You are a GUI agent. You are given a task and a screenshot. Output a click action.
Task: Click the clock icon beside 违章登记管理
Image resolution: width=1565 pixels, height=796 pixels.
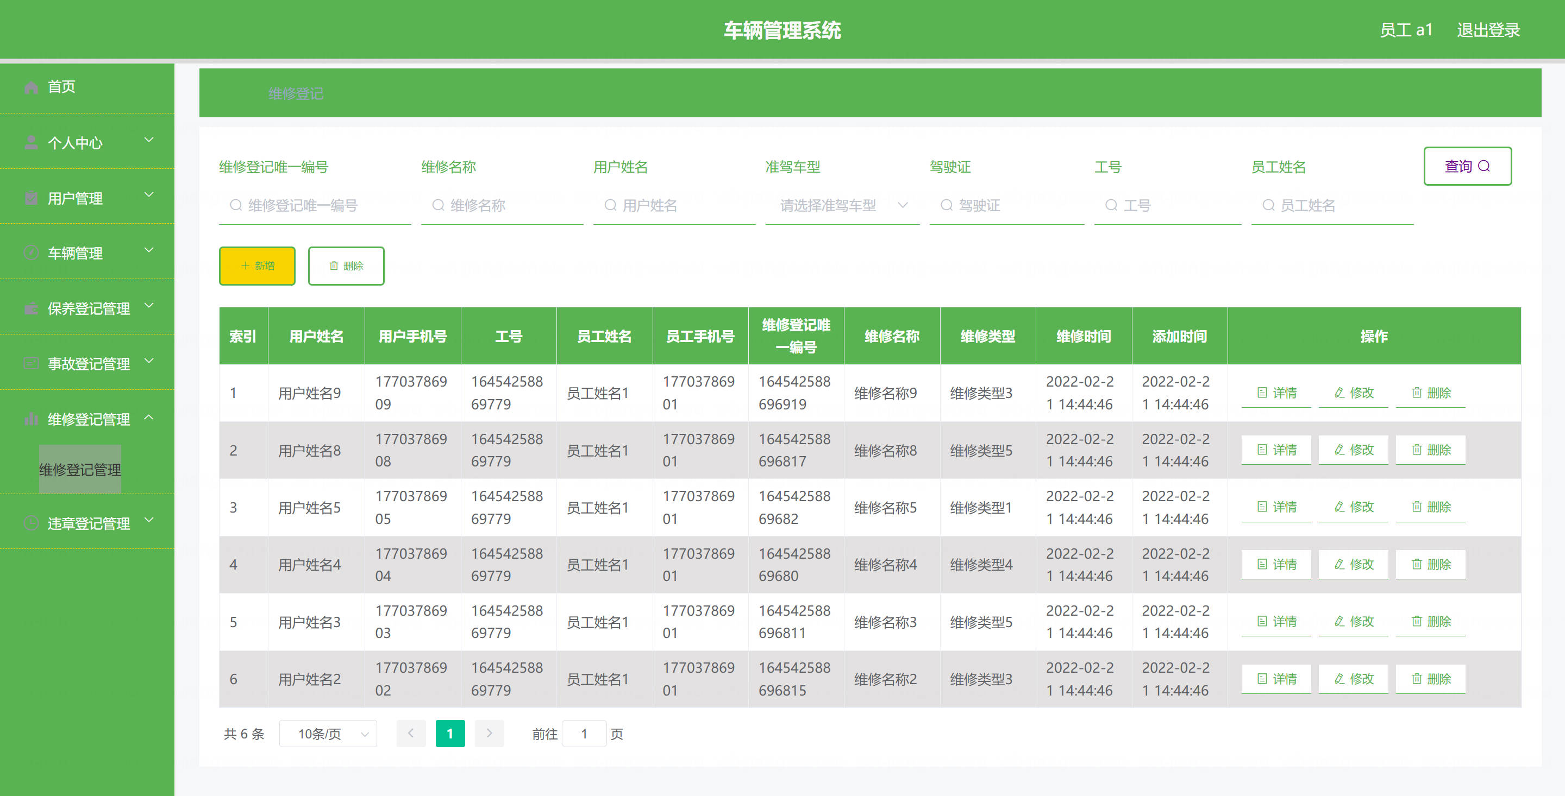(x=31, y=523)
